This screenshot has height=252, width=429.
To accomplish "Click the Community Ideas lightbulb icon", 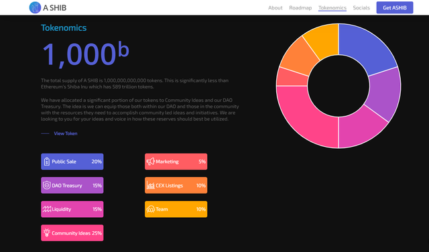I will tap(47, 233).
